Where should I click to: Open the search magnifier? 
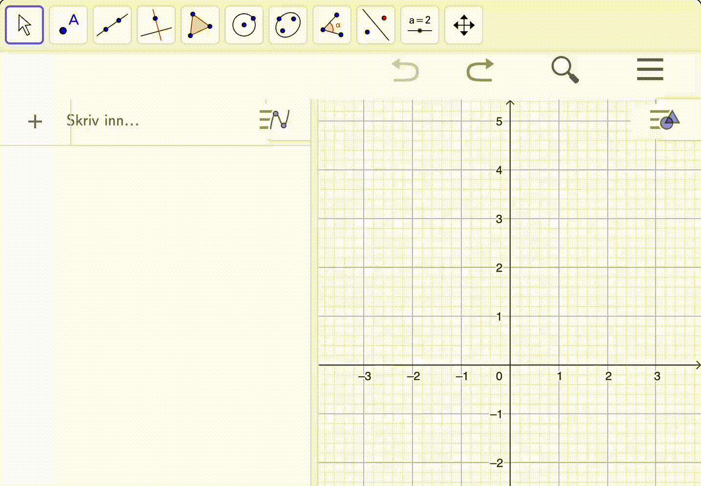[x=565, y=70]
